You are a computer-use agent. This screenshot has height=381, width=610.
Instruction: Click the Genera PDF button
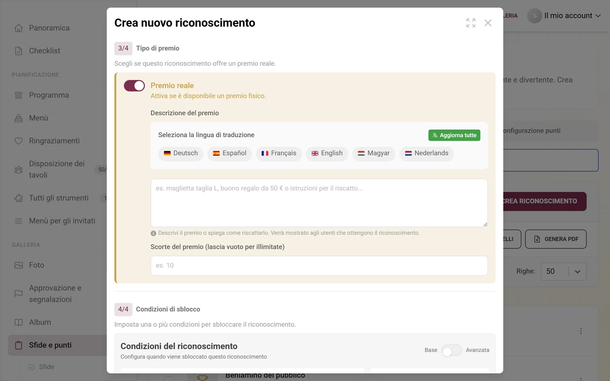(x=556, y=239)
